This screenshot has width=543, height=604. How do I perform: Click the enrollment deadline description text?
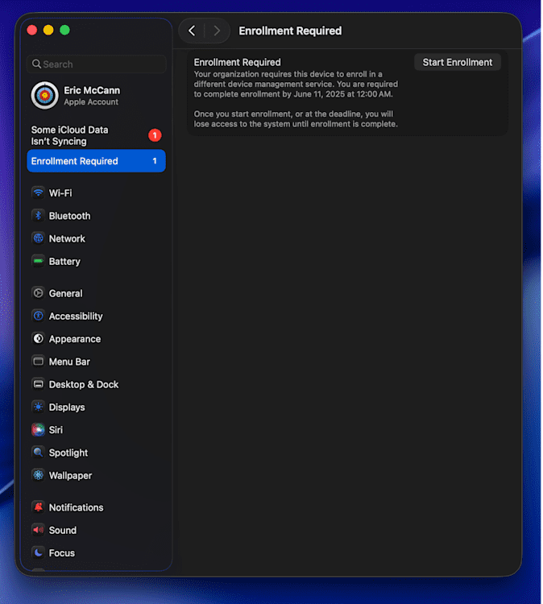coord(296,84)
